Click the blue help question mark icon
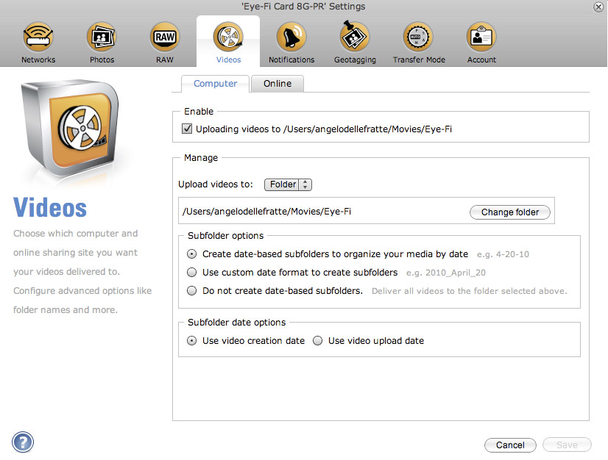 click(23, 442)
